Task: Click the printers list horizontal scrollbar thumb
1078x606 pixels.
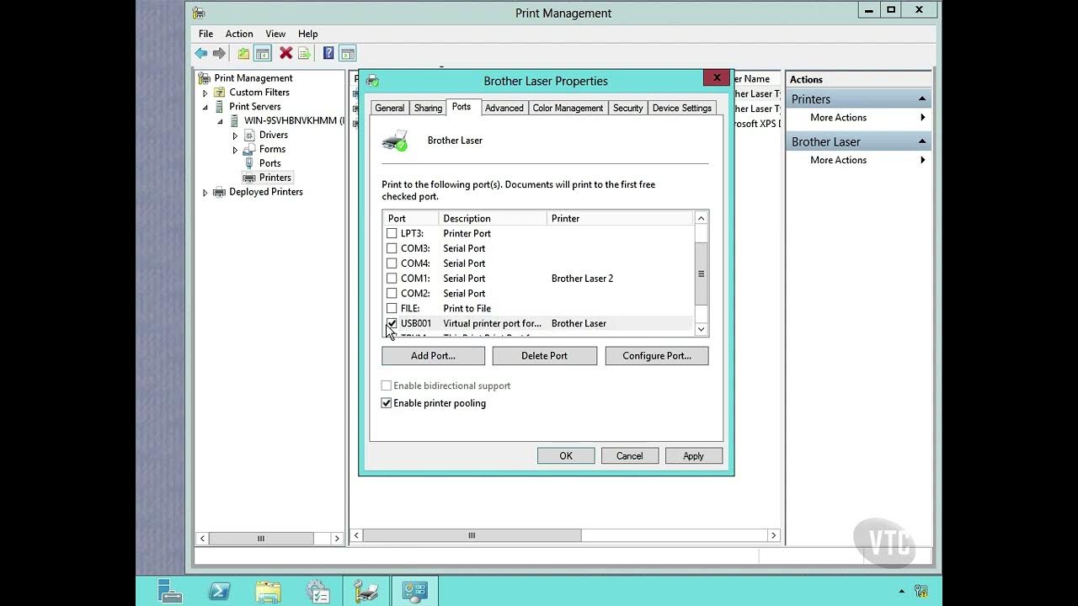Action: pos(472,535)
